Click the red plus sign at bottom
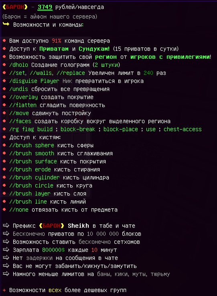The image size is (217, 296). pyautogui.click(x=4, y=290)
